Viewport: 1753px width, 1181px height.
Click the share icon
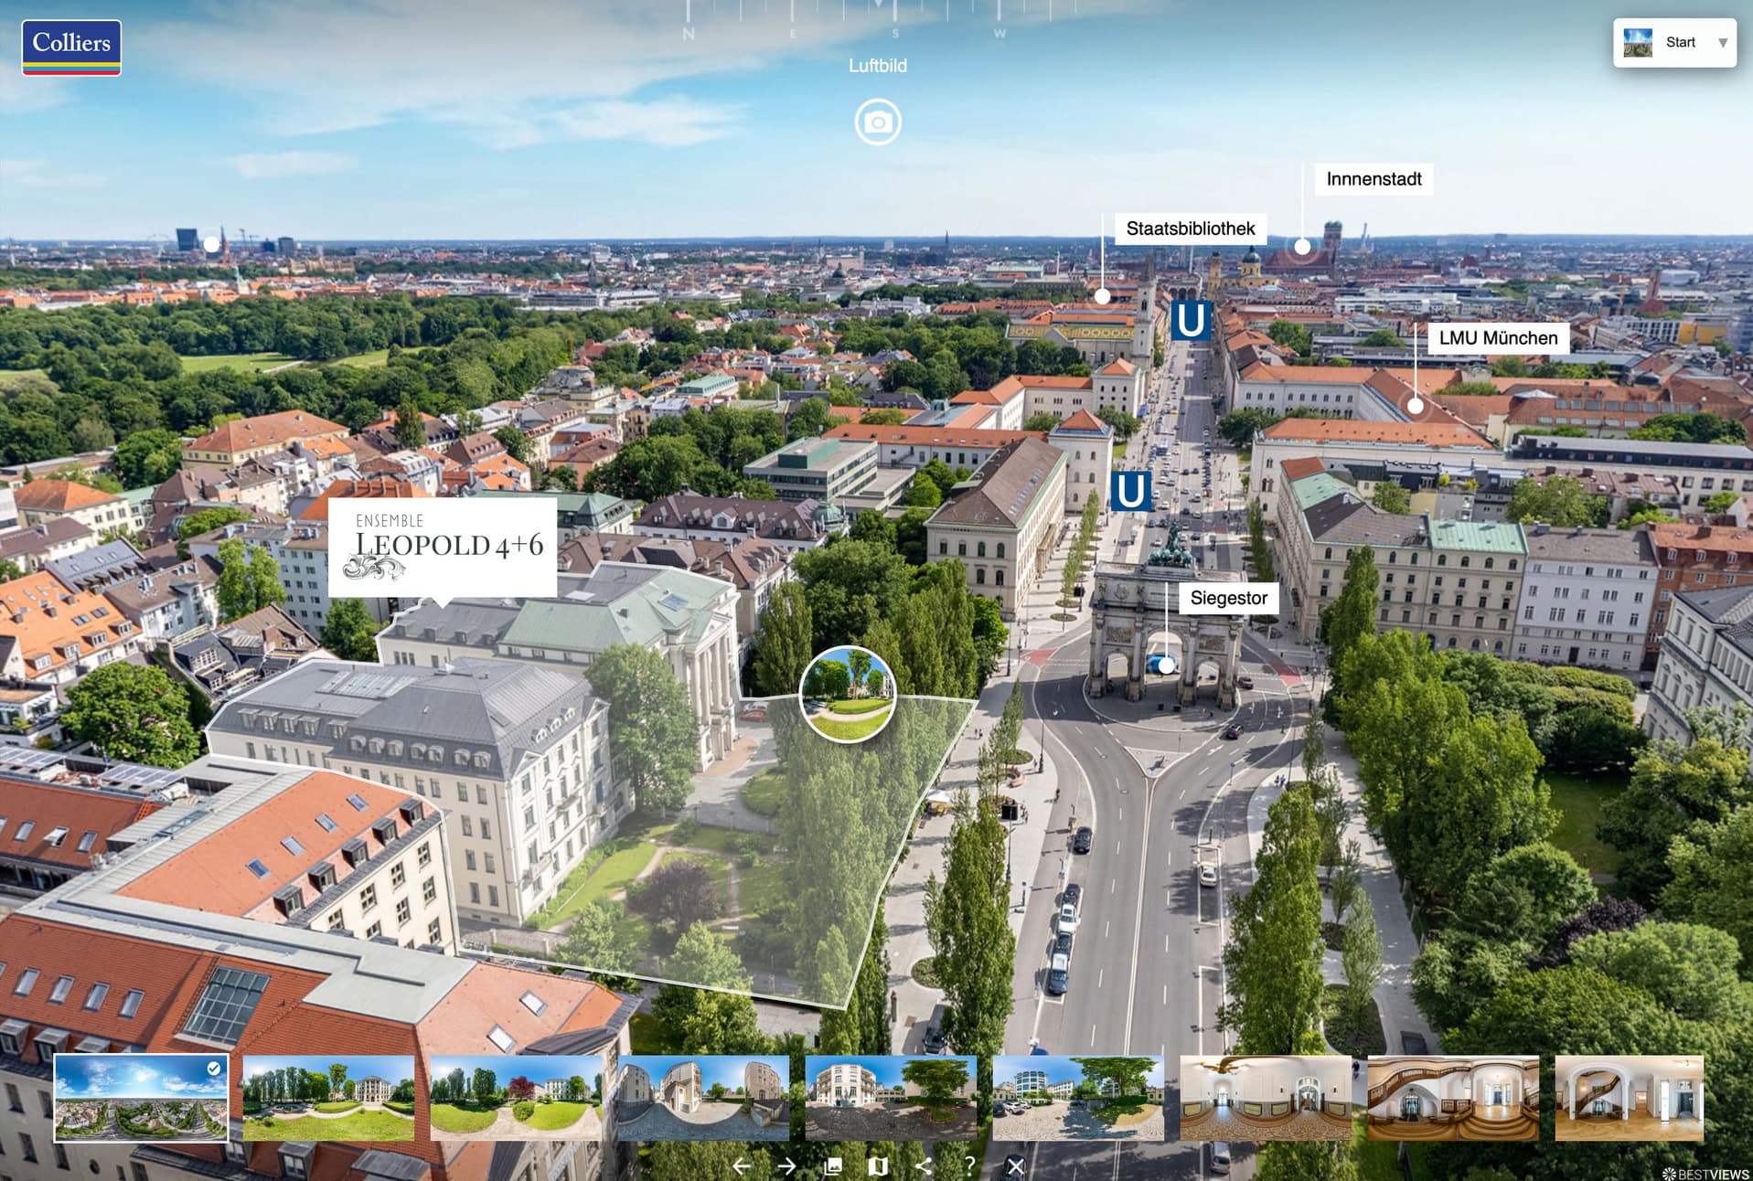point(924,1166)
